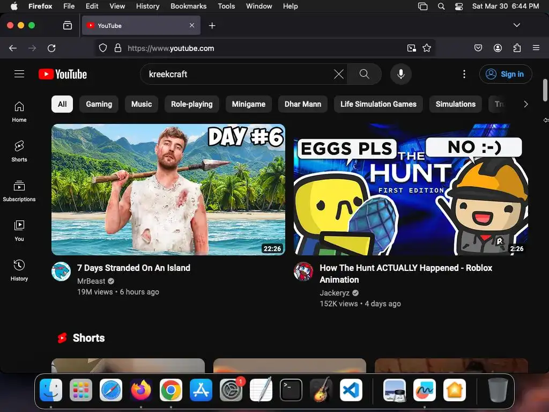Viewport: 549px width, 412px height.
Task: Click the page vertical scrollbar thumb
Action: [545, 90]
